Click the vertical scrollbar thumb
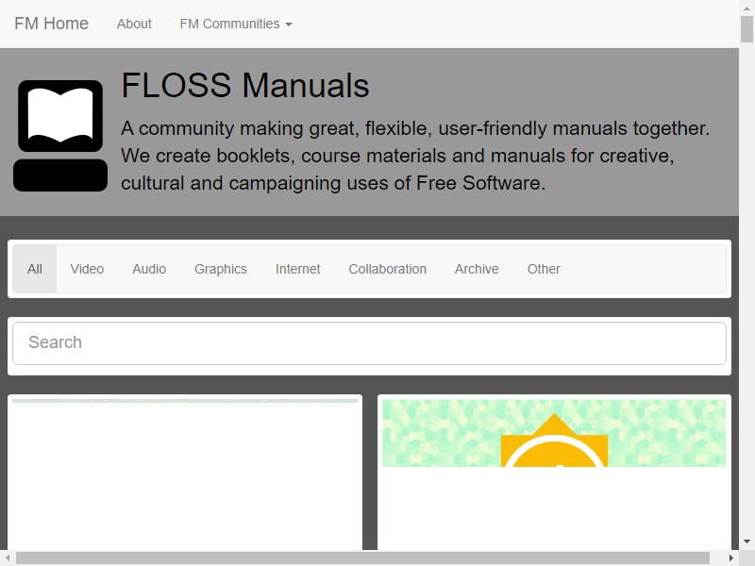 (x=747, y=29)
